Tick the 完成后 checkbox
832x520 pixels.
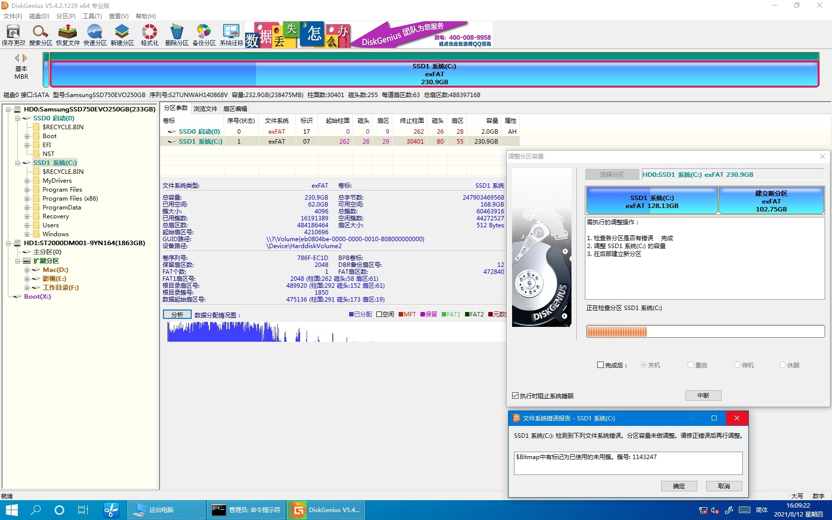point(600,365)
